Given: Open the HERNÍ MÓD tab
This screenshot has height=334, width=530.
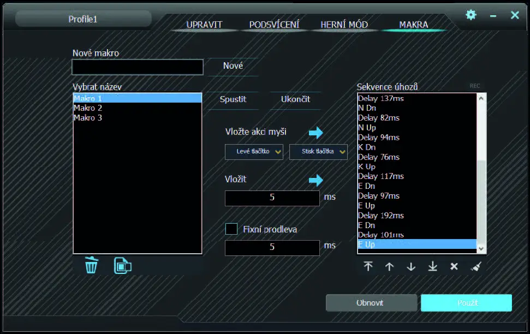Looking at the screenshot, I should tap(344, 25).
